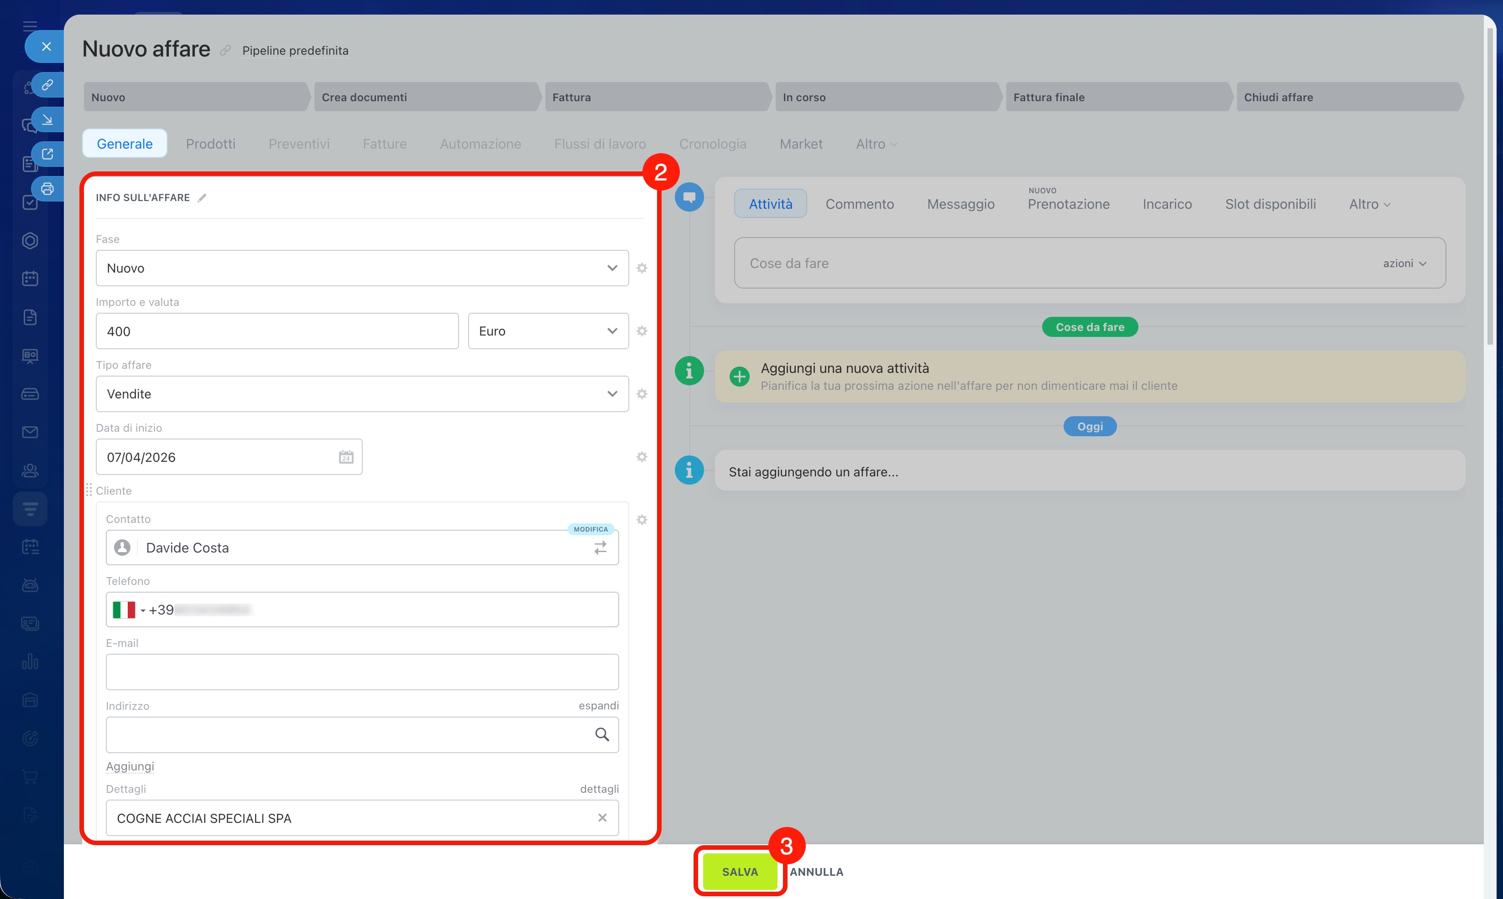Screen dimensions: 1503x899
Task: Close the deal slider with the blue X button
Action: point(46,46)
